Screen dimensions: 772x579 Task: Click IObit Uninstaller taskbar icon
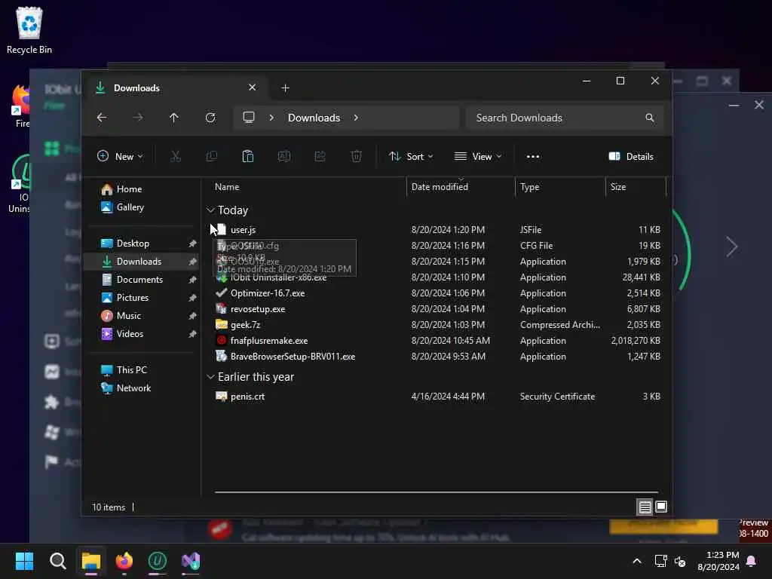pyautogui.click(x=158, y=561)
